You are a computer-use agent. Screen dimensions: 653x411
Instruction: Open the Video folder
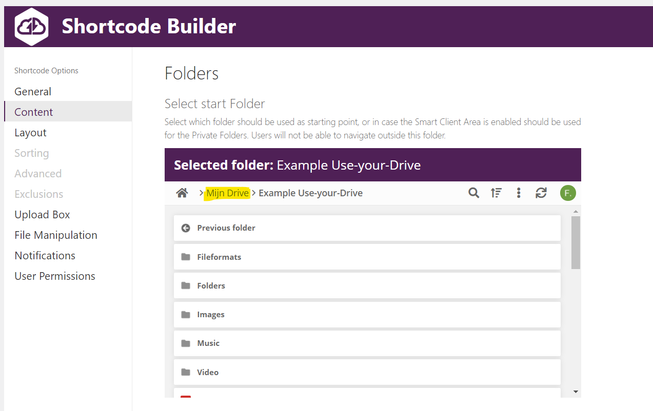click(x=207, y=372)
